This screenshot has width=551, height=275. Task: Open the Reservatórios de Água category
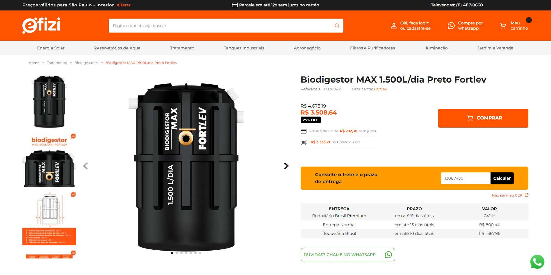[x=117, y=48]
